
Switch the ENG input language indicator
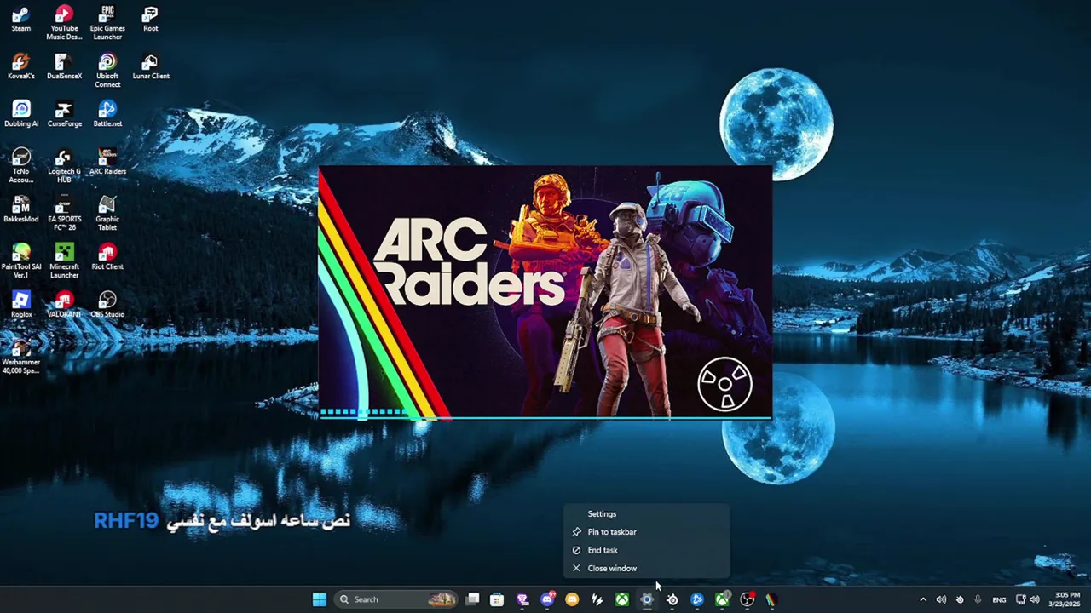(999, 599)
